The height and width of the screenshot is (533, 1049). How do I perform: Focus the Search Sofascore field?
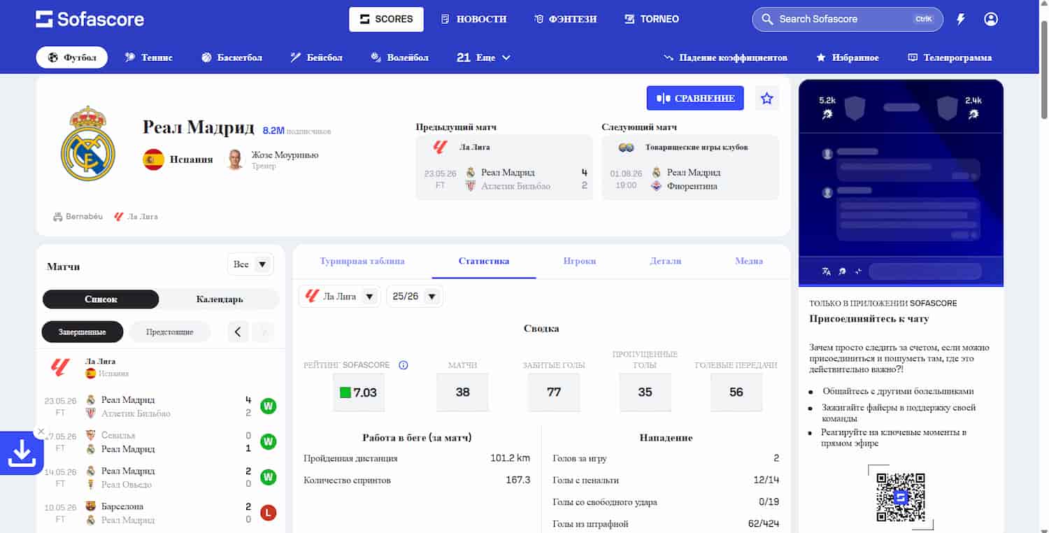[848, 20]
